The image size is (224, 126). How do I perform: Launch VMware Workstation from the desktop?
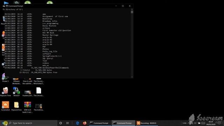coord(16,81)
